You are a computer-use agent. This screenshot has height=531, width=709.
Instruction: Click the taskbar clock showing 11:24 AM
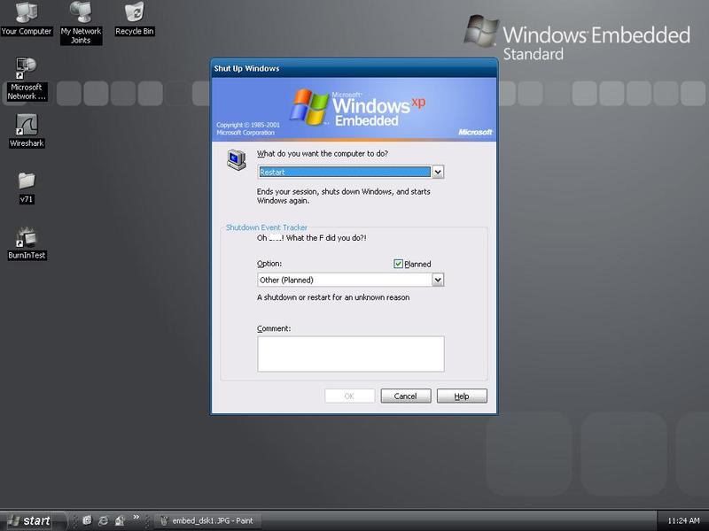(682, 520)
